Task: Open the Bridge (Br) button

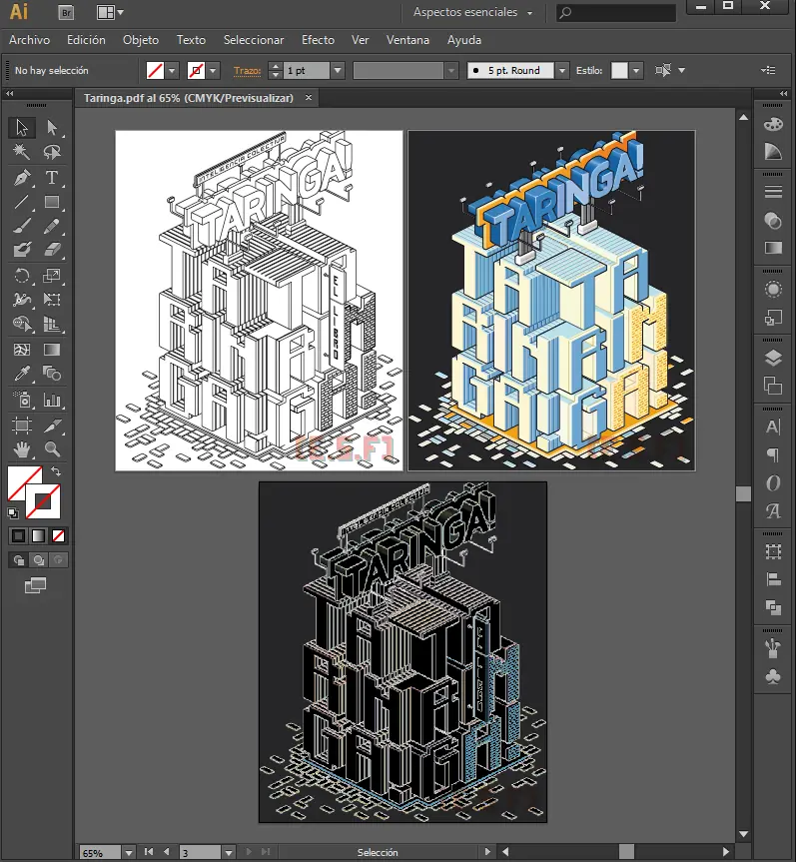Action: pyautogui.click(x=66, y=13)
